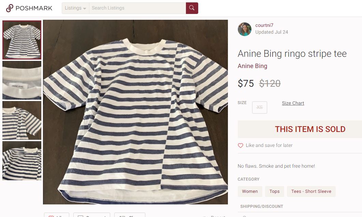Open the Anine Bing brand link
This screenshot has width=362, height=217.
pos(252,66)
